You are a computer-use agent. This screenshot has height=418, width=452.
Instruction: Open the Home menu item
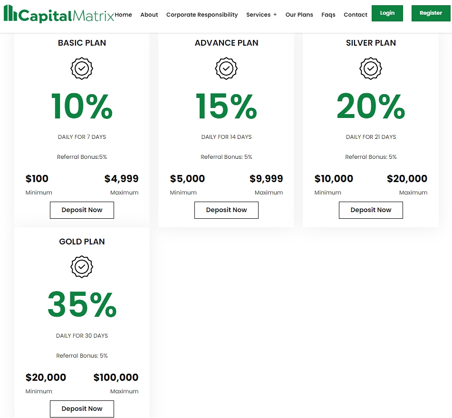pyautogui.click(x=124, y=15)
